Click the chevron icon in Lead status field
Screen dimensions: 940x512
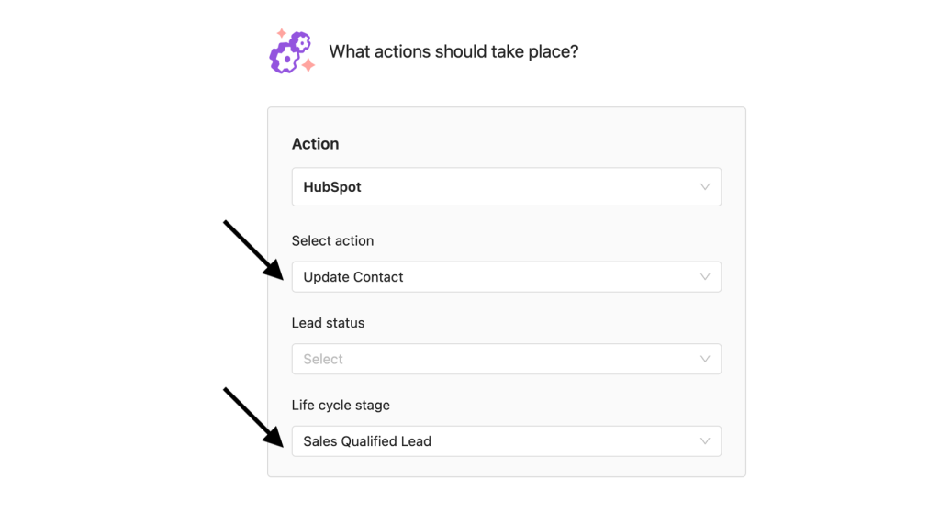tap(705, 359)
